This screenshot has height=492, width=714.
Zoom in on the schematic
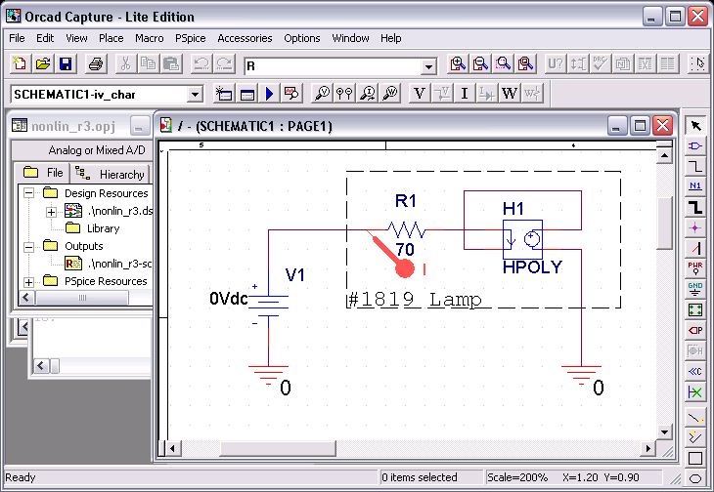[x=458, y=64]
